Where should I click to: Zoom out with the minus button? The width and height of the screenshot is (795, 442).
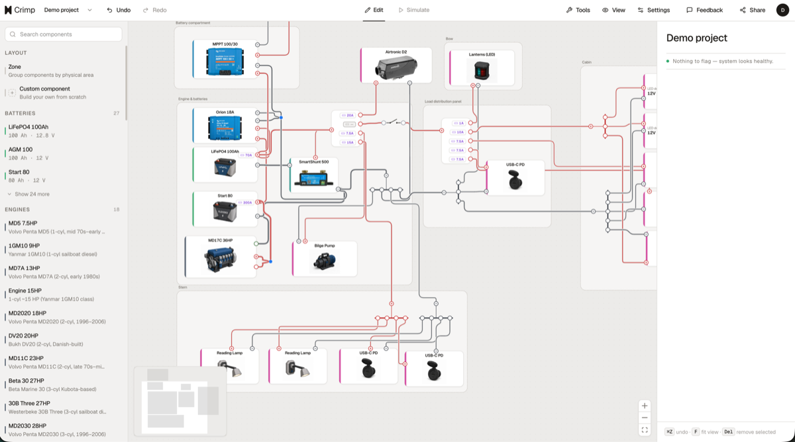point(645,418)
